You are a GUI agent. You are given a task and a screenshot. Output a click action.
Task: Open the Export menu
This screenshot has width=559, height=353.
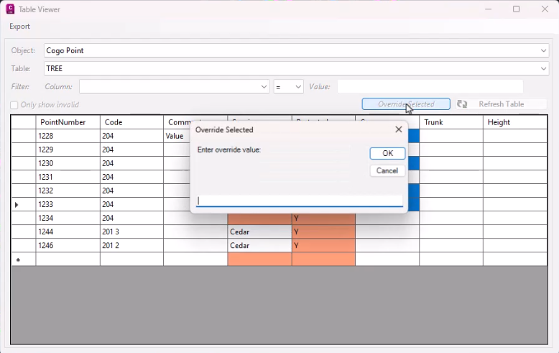tap(19, 27)
